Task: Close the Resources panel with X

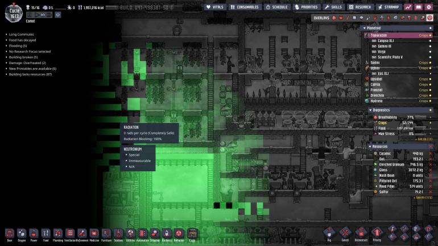Action: coord(431,147)
